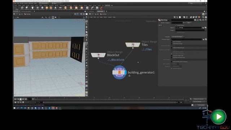Click the playback range slider bar
This screenshot has height=130, width=231.
click(109, 102)
